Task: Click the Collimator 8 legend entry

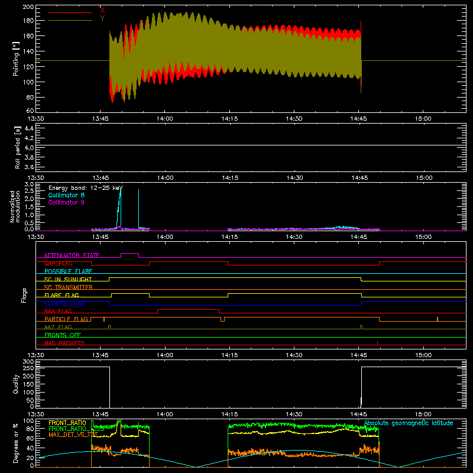Action: point(66,195)
